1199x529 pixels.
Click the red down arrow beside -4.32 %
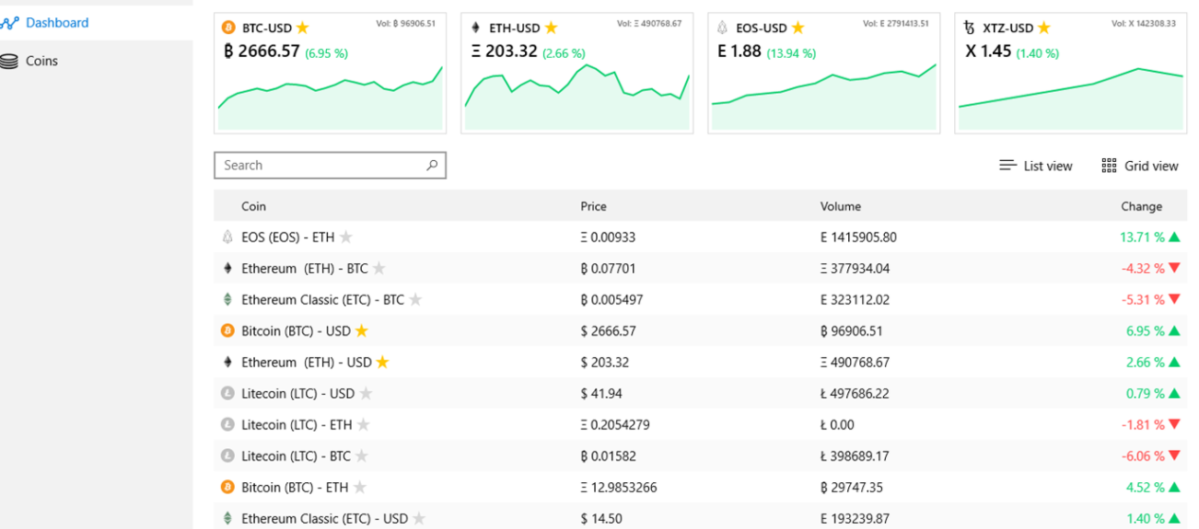click(1174, 269)
